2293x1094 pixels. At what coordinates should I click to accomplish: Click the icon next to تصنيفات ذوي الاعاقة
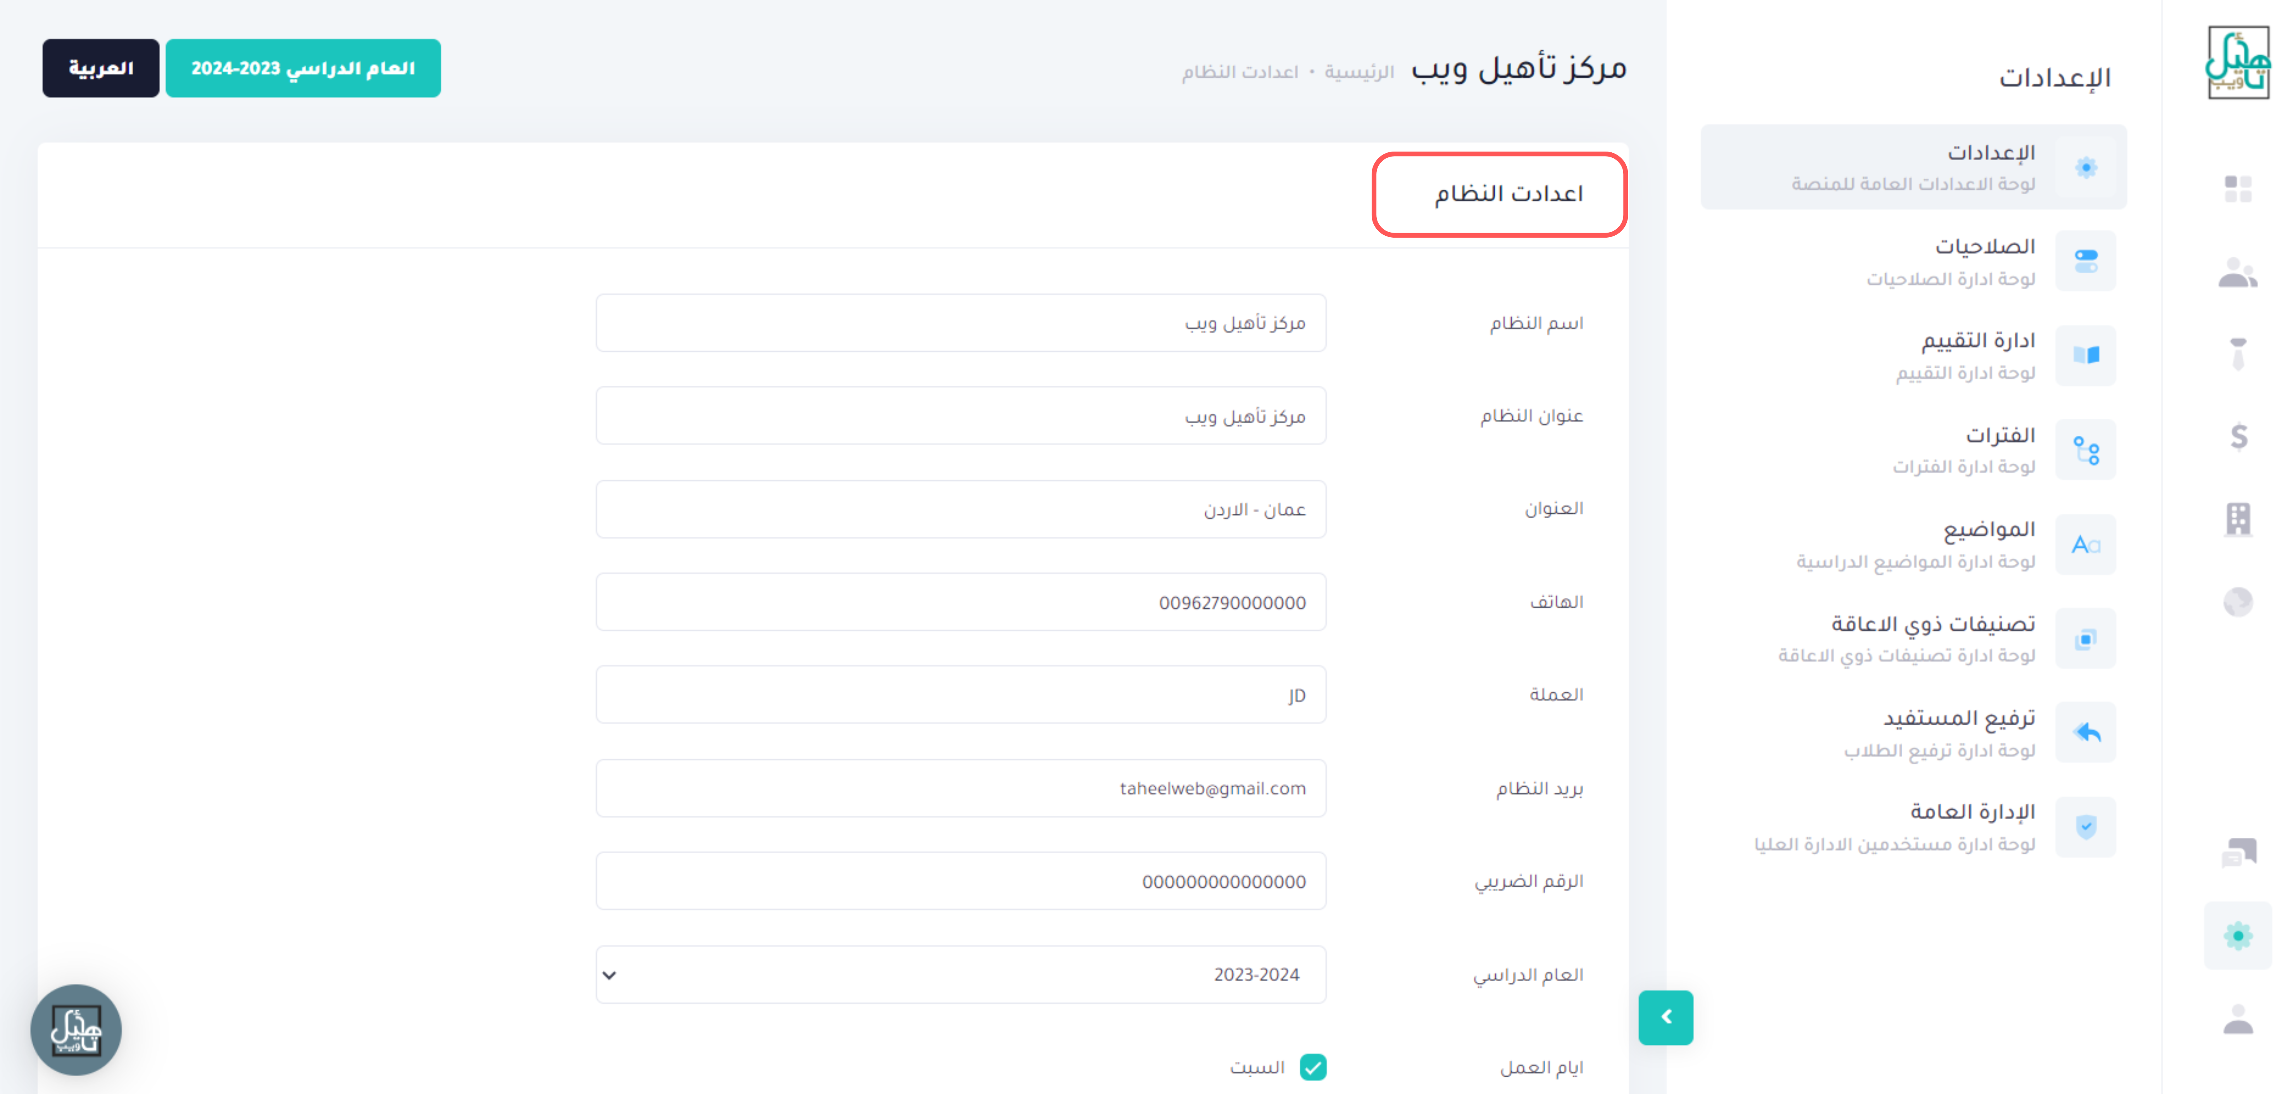2086,638
